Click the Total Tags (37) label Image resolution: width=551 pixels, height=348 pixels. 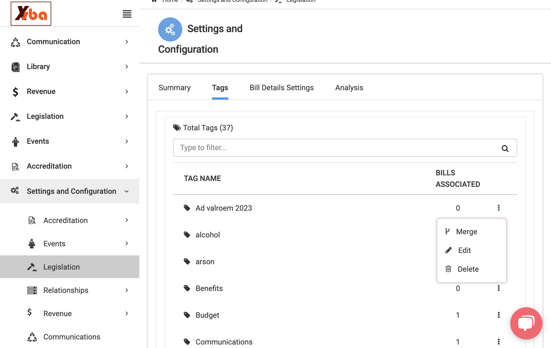[x=208, y=128]
